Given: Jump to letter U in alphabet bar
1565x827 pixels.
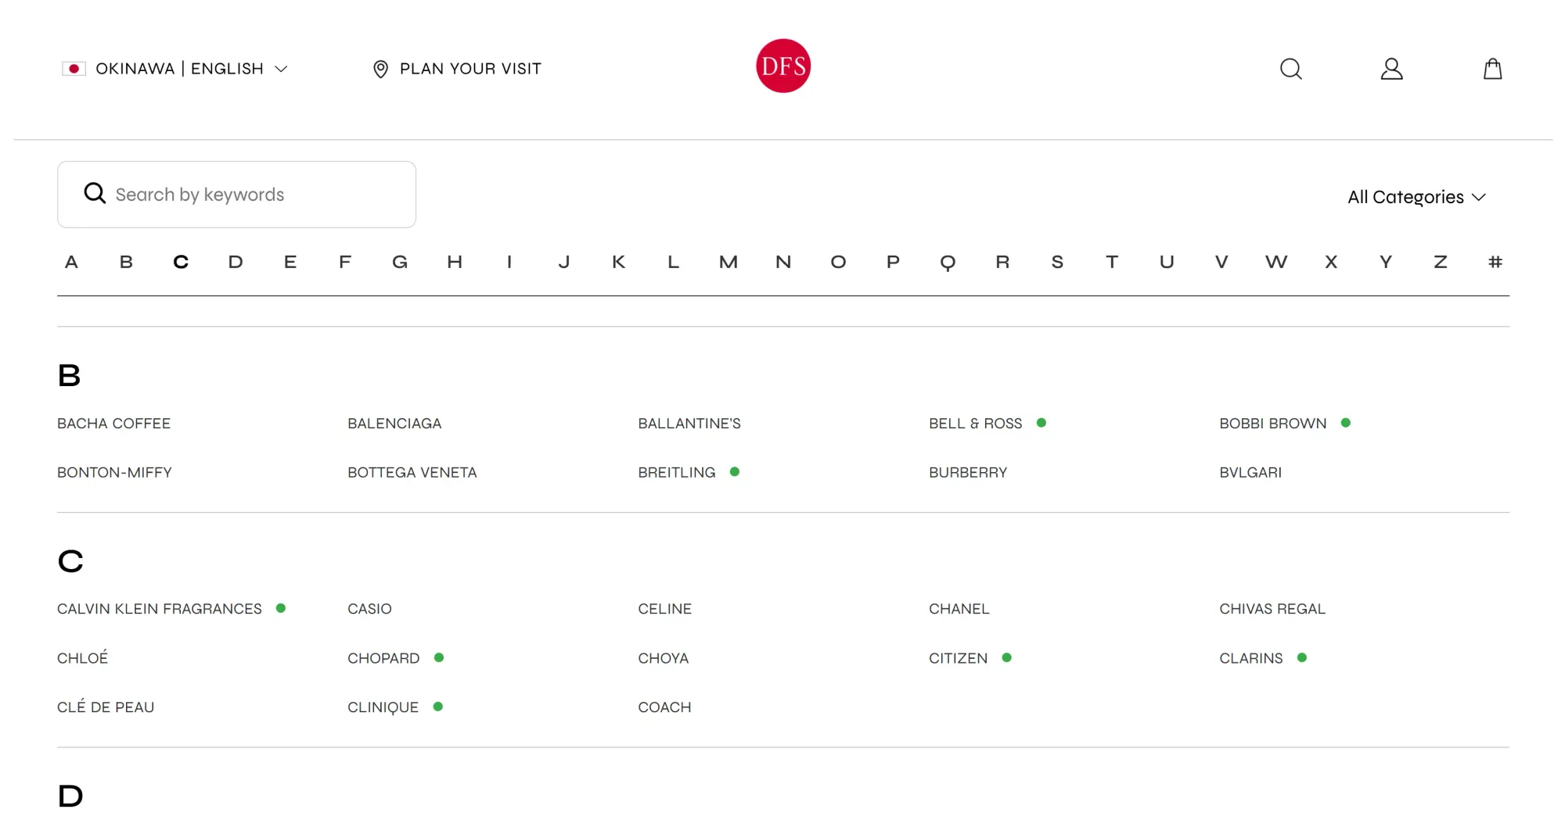Looking at the screenshot, I should [x=1167, y=262].
